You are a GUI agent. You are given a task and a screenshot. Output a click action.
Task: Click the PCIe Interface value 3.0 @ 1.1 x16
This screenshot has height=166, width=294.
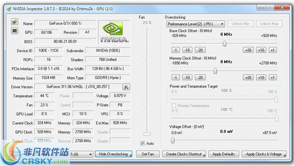click(x=48, y=69)
